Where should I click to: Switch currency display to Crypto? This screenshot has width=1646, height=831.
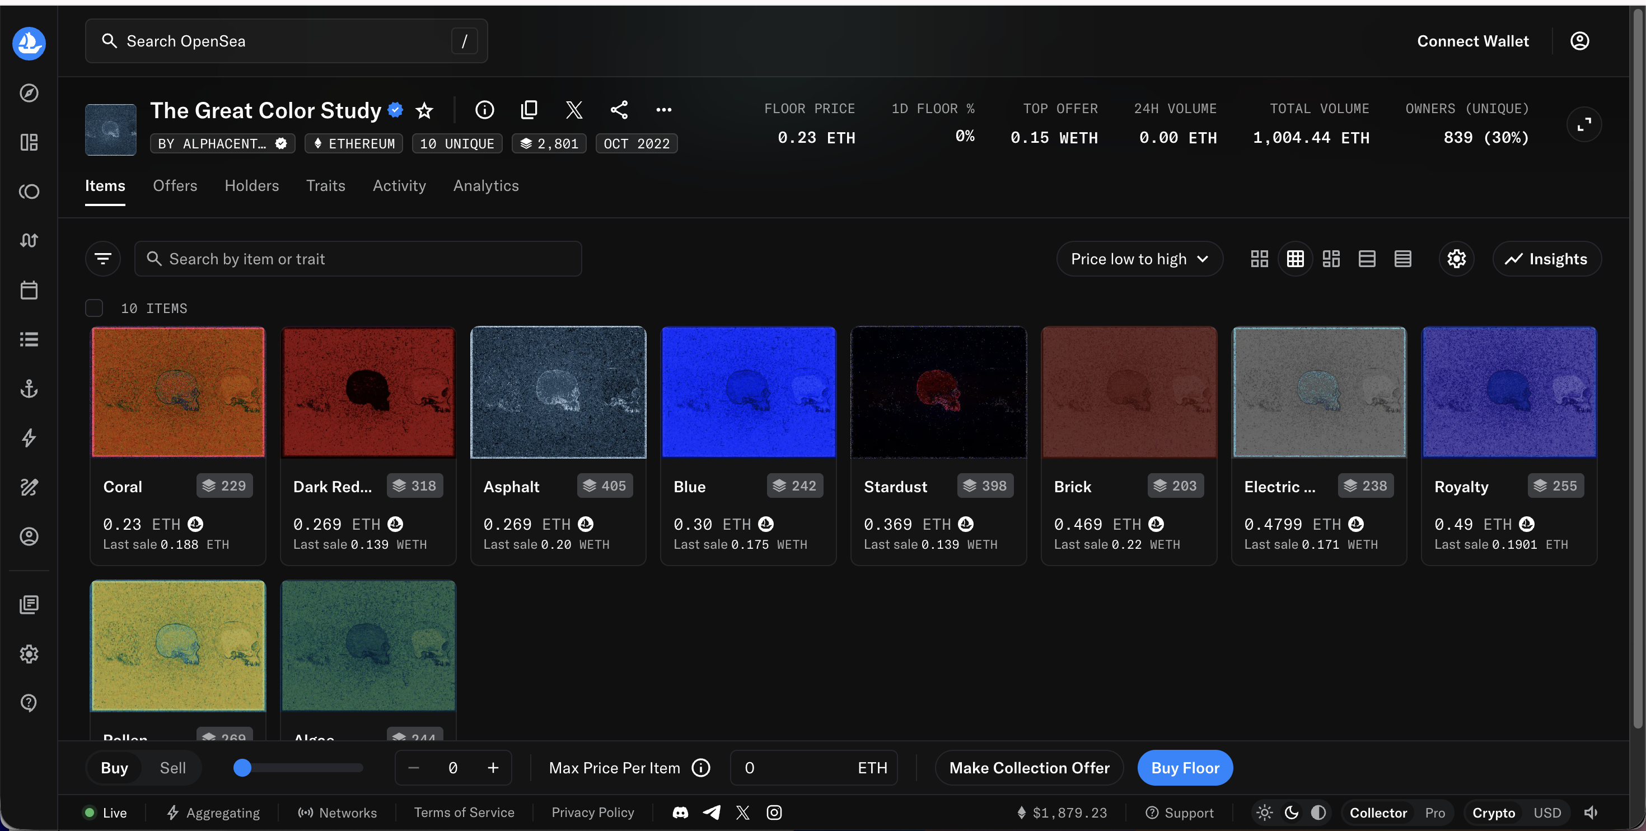[1493, 813]
